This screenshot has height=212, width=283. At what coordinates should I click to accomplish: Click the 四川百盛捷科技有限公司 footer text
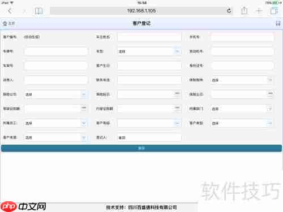tap(152, 207)
